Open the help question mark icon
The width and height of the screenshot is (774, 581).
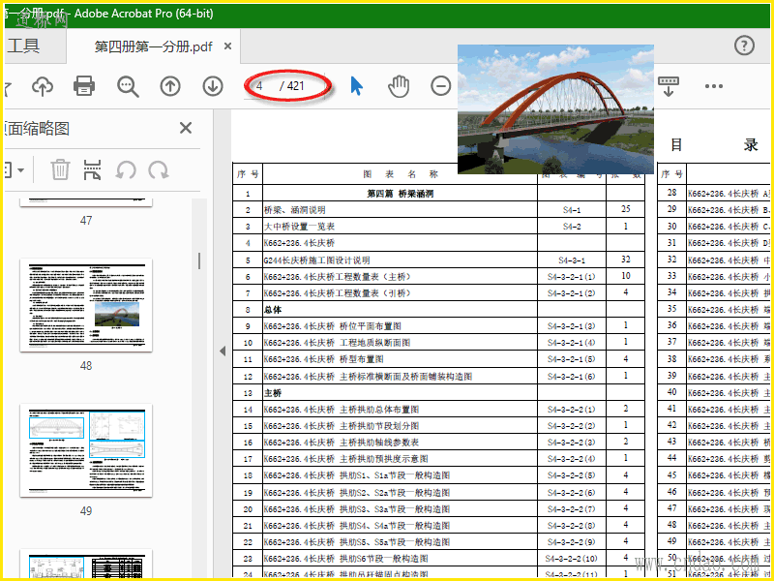[x=744, y=46]
